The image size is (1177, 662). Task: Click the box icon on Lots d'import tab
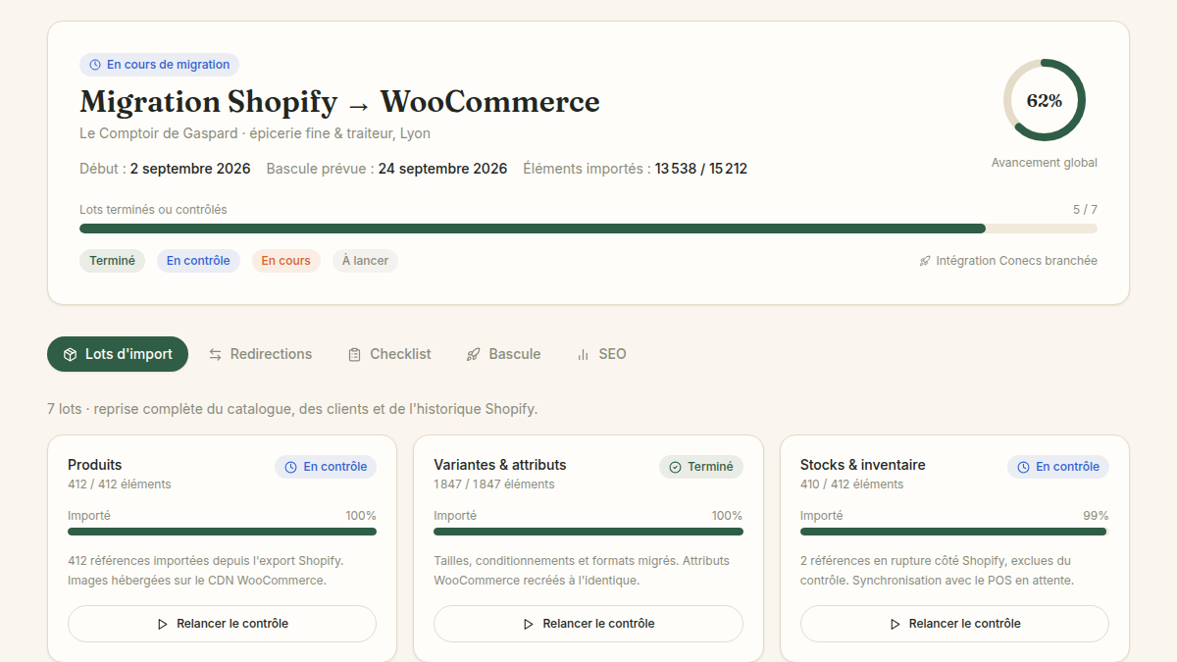[x=71, y=354]
